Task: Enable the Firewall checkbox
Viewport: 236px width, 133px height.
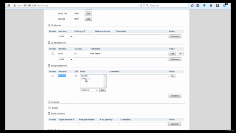Action: pyautogui.click(x=50, y=108)
